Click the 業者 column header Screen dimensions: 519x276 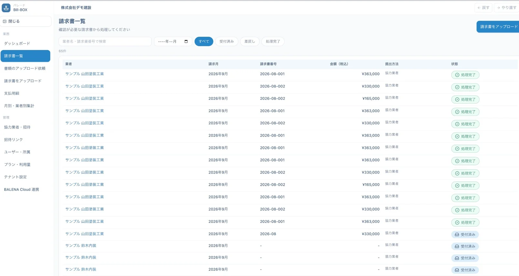68,64
